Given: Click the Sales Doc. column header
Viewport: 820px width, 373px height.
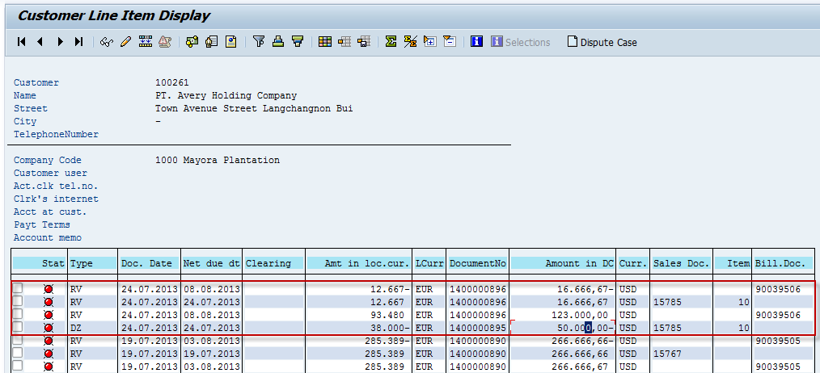Looking at the screenshot, I should click(x=681, y=263).
